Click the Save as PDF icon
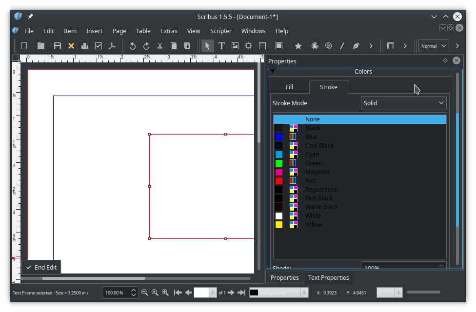The width and height of the screenshot is (476, 312). point(112,46)
